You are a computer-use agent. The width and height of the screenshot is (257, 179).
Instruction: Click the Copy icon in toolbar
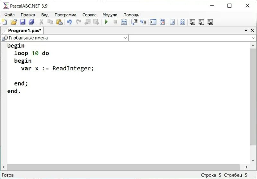click(x=50, y=22)
